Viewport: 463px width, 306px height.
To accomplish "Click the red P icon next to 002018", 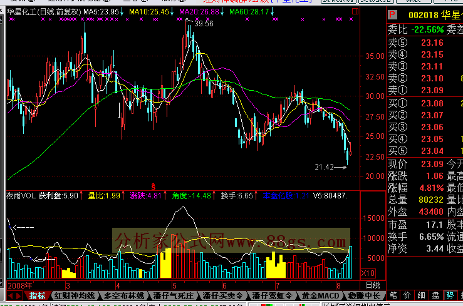I will point(392,15).
